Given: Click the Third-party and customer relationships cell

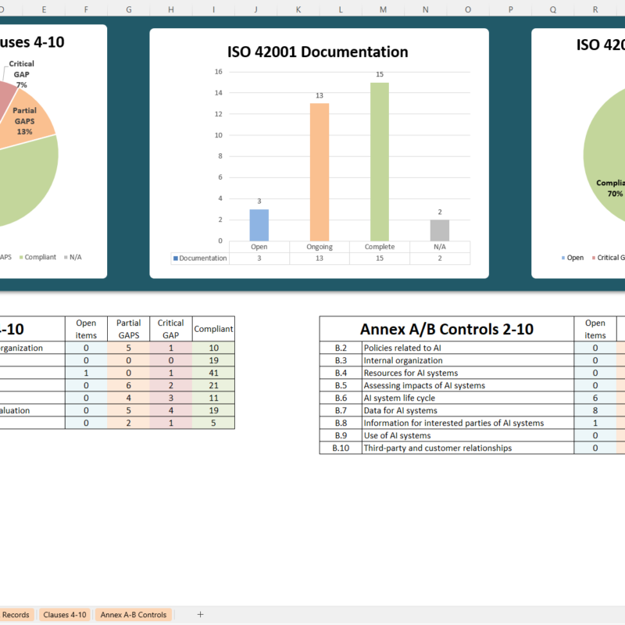Looking at the screenshot, I should pos(467,448).
